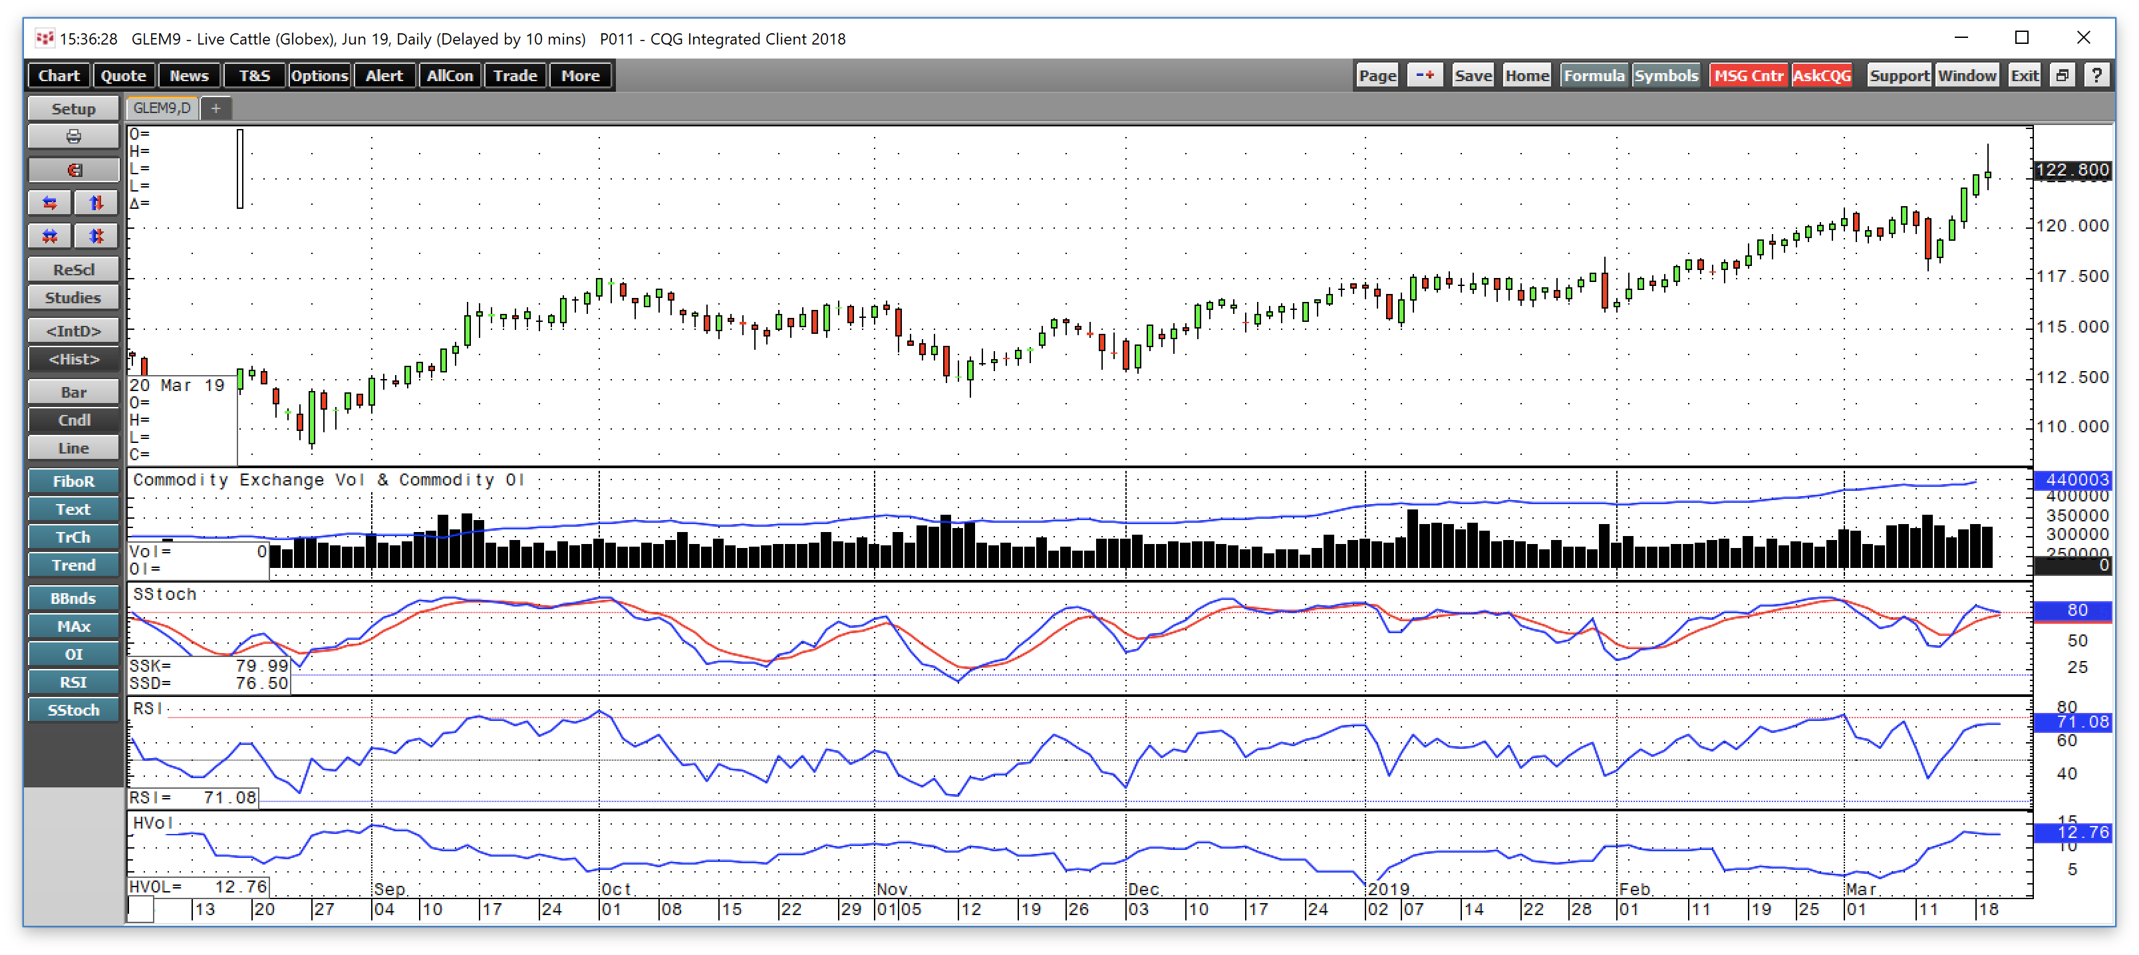
Task: Open the Studies button
Action: 73,297
